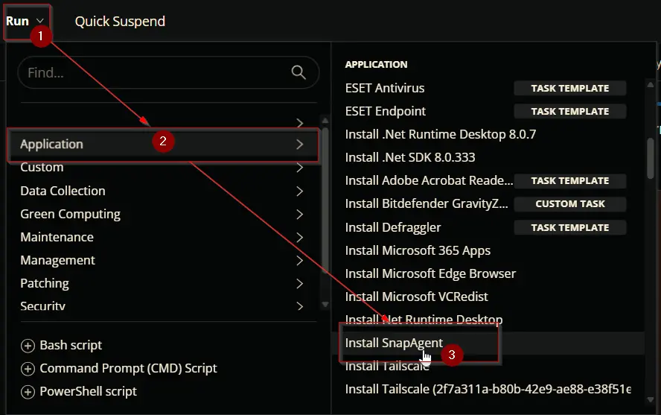This screenshot has height=415, width=661.
Task: Choose Install SnapAgent task
Action: pos(394,343)
